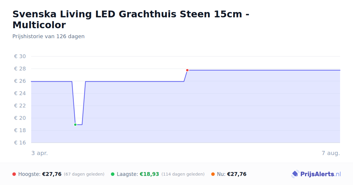Click the € 22 axis label
Viewport: 353px width, 185px height.
click(20, 106)
